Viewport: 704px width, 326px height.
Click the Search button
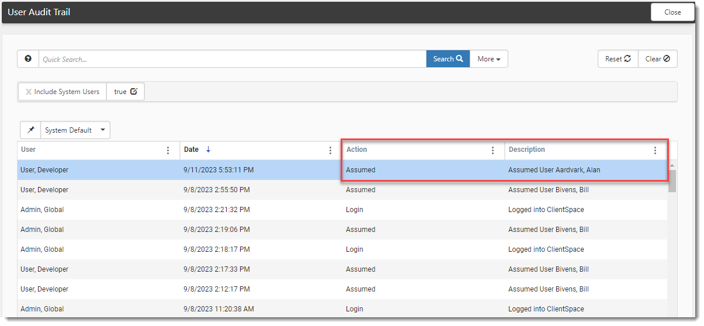(x=448, y=59)
